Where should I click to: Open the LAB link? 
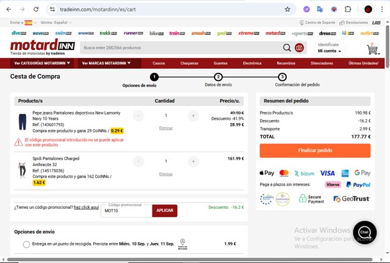pos(376,23)
